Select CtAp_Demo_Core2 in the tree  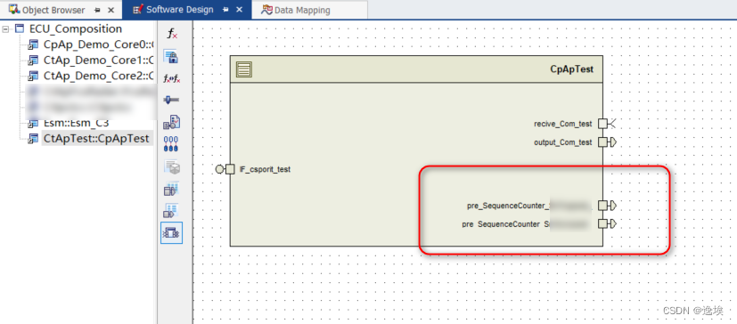[x=99, y=76]
